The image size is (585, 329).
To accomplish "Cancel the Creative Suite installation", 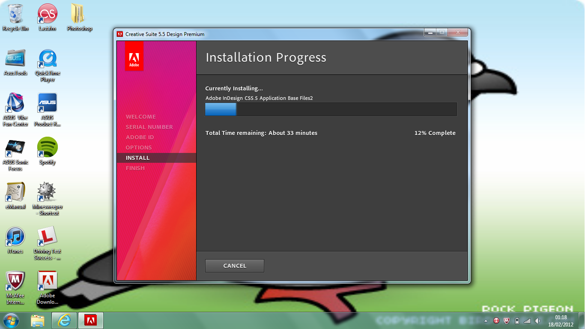I will click(235, 266).
